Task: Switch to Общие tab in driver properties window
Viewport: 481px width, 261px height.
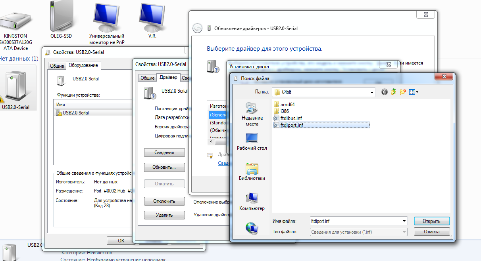Action: pyautogui.click(x=147, y=78)
